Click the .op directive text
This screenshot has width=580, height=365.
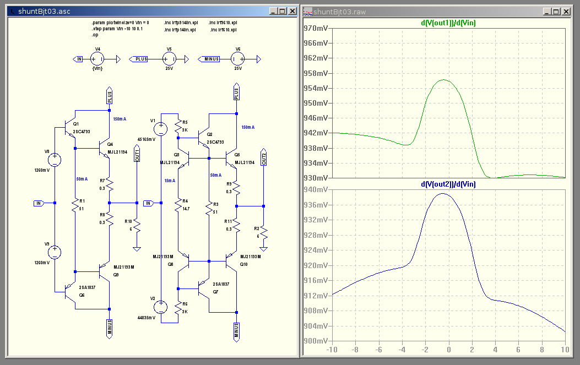(95, 35)
